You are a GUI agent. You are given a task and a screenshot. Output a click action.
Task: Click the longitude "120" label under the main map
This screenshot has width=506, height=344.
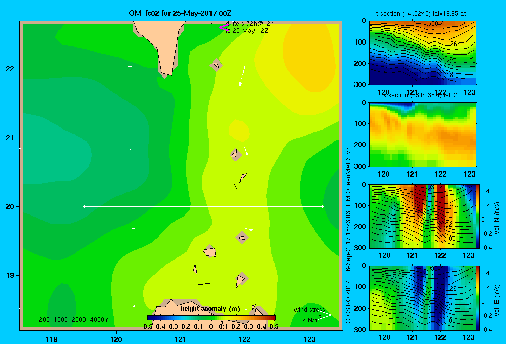coord(116,339)
